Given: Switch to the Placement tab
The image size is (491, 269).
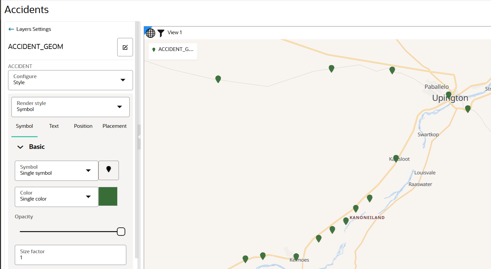Looking at the screenshot, I should pyautogui.click(x=115, y=126).
